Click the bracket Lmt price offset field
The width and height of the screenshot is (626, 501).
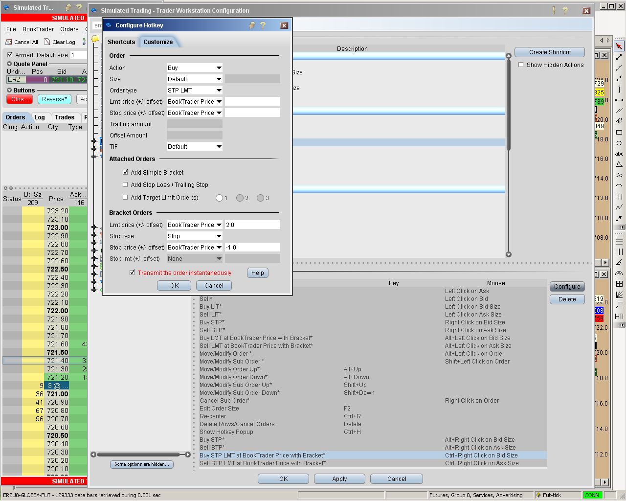tap(252, 225)
